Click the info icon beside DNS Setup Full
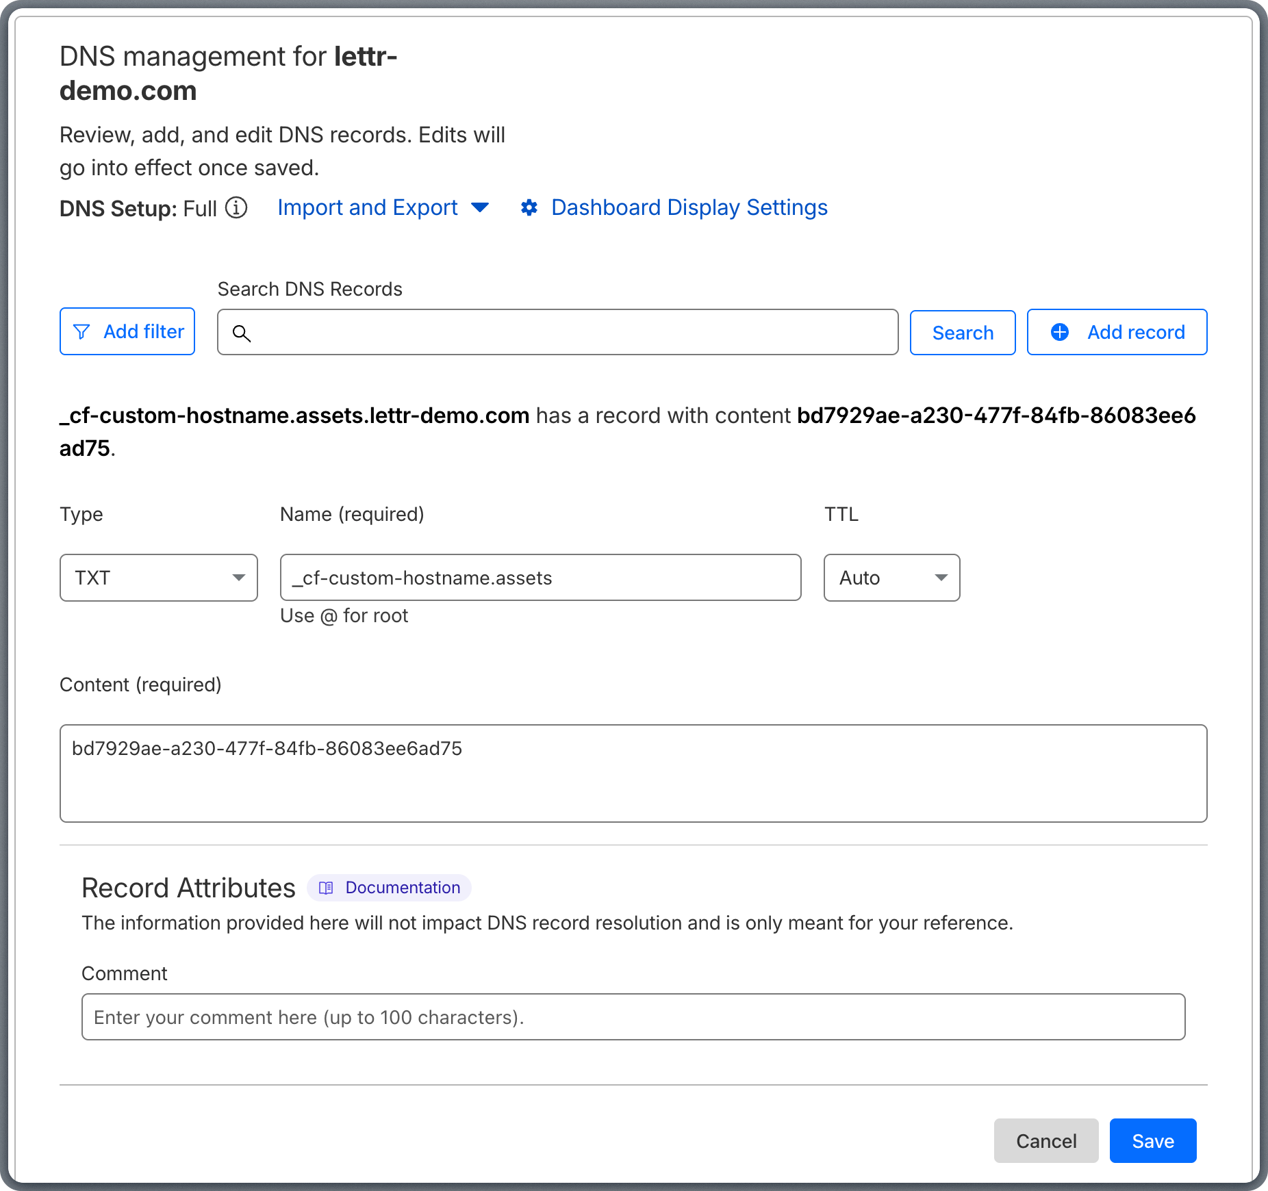This screenshot has height=1191, width=1268. coord(236,209)
